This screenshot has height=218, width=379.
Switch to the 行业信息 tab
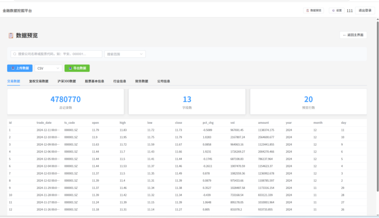click(x=120, y=81)
